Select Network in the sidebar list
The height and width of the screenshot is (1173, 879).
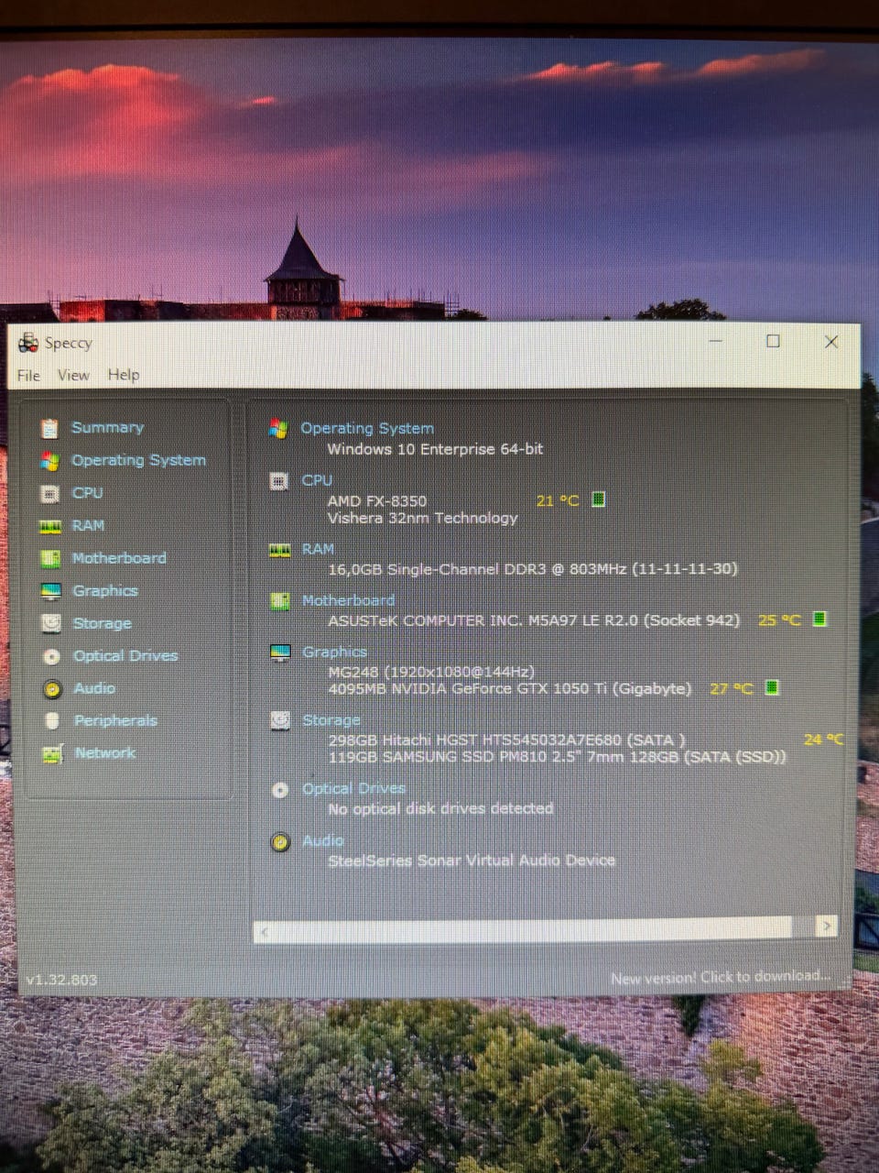104,753
